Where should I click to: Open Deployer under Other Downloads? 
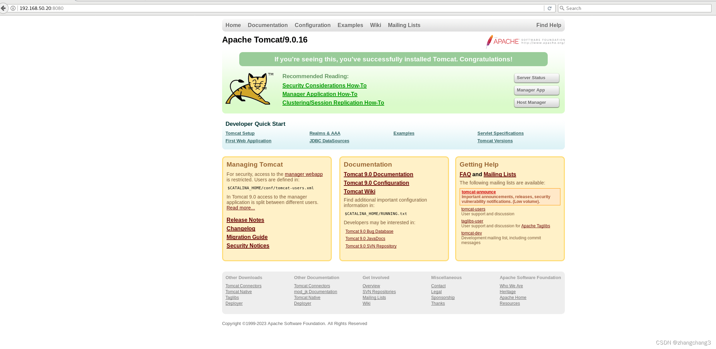(234, 303)
